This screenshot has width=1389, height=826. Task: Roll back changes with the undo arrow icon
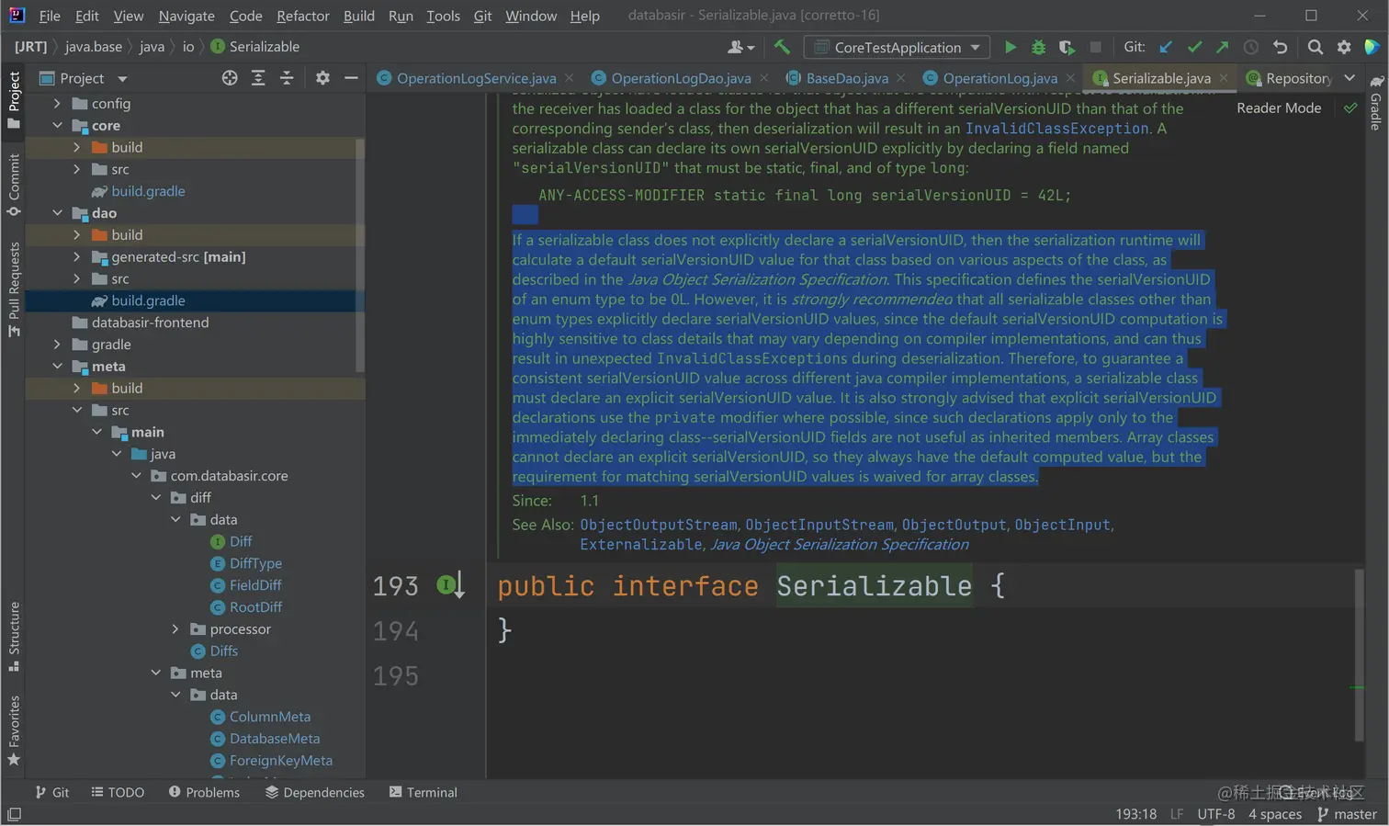click(1280, 47)
